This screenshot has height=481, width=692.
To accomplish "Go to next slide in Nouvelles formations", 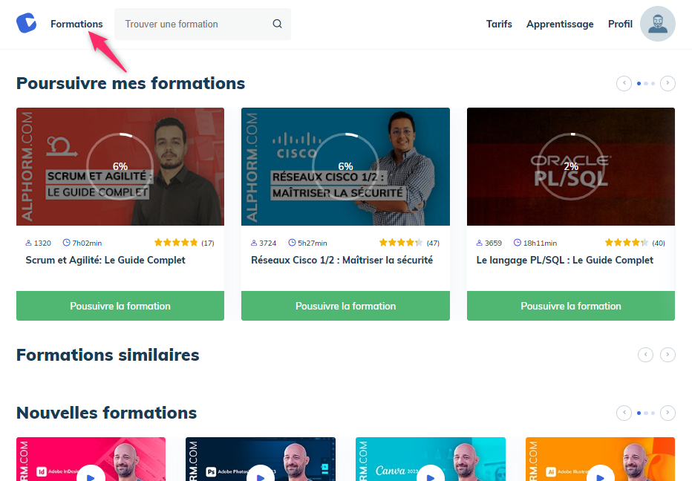I will click(667, 413).
